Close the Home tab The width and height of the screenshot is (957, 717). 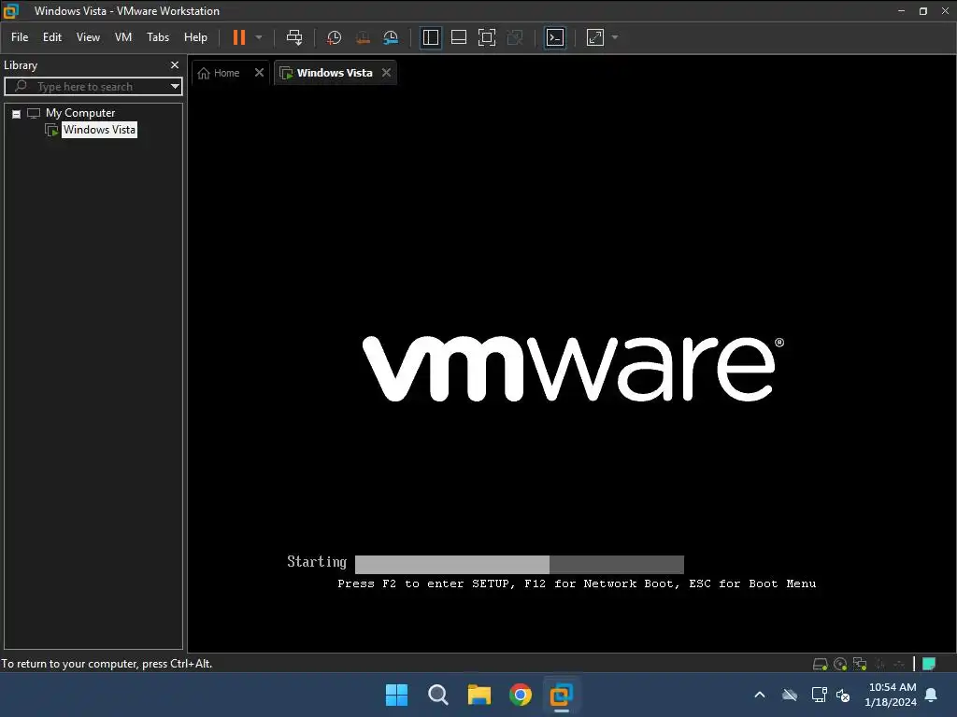coord(259,73)
